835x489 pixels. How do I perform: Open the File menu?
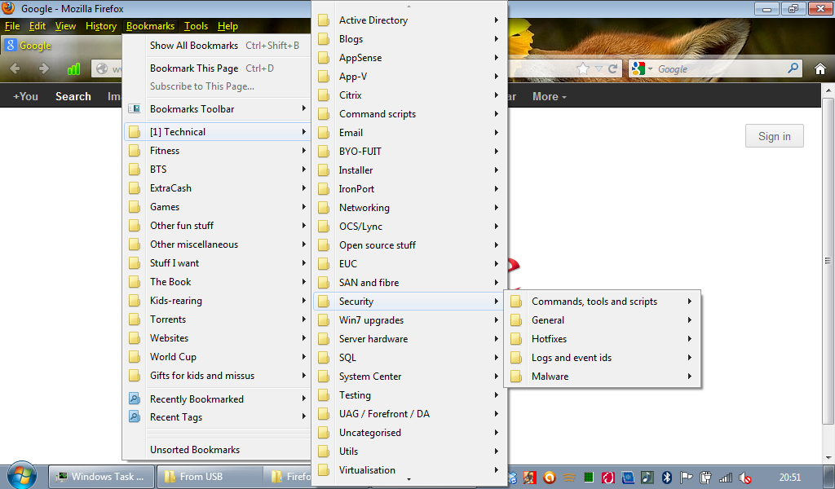[x=12, y=26]
